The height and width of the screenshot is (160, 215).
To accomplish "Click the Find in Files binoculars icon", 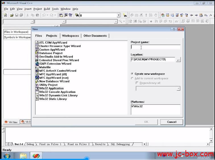I will (x=77, y=15).
